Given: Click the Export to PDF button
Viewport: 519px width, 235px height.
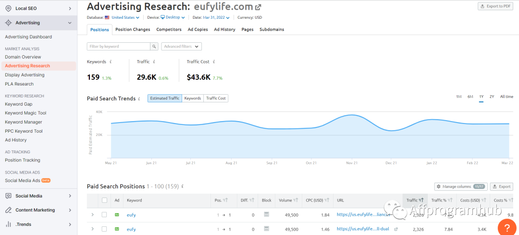Looking at the screenshot, I should coord(495,6).
